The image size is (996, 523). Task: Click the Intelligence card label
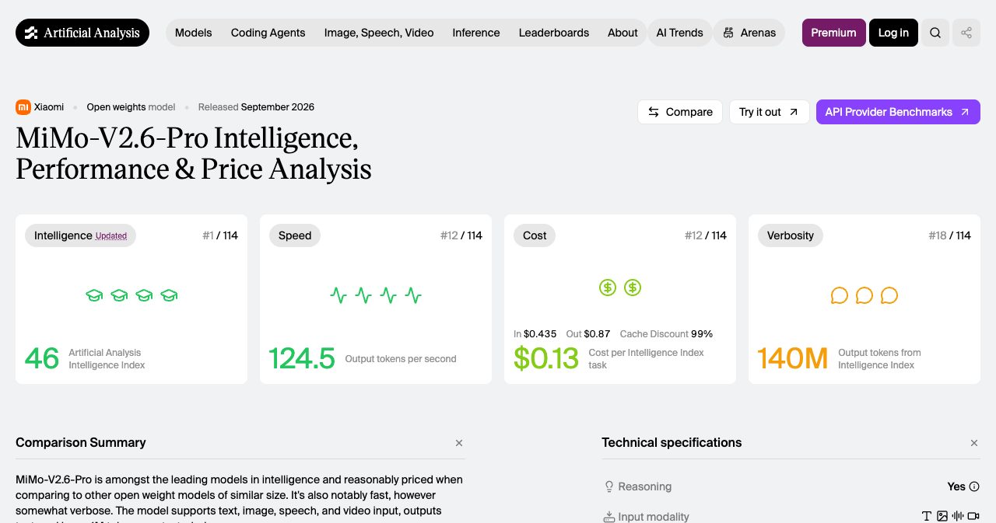[x=80, y=235]
